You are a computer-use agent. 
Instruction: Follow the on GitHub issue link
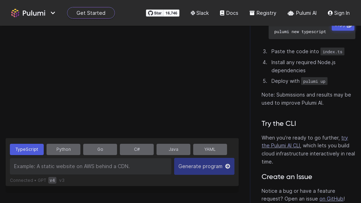click(331, 199)
